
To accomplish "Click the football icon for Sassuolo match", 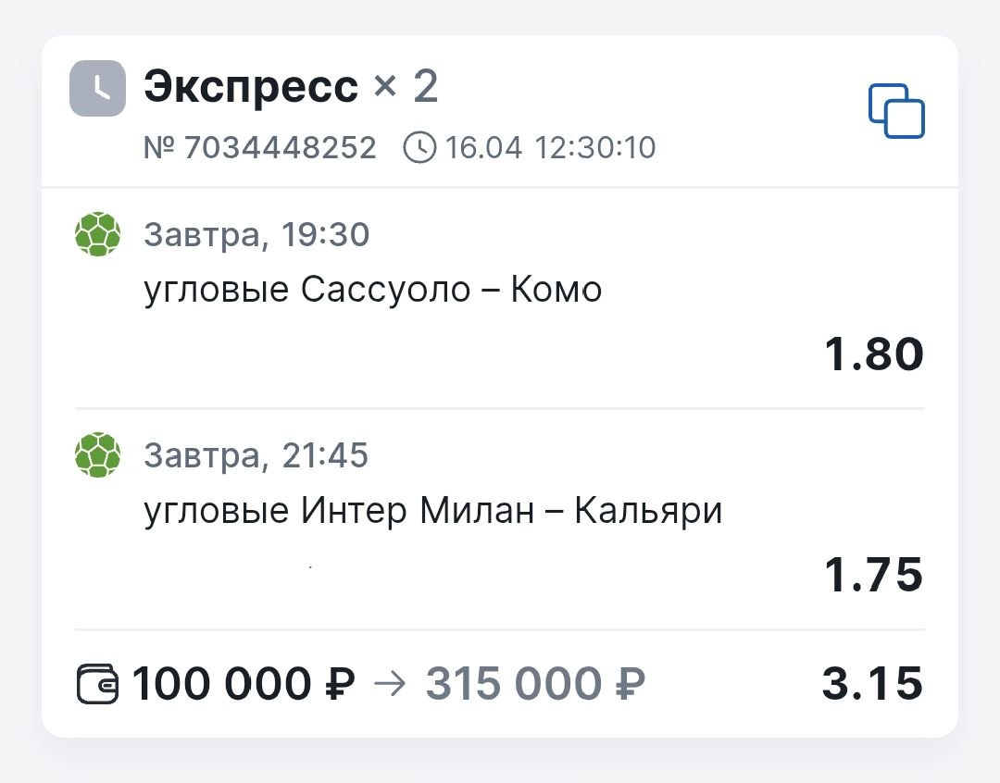I will 97,235.
